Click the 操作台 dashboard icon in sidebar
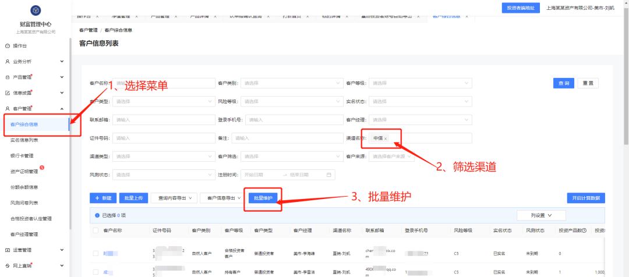The width and height of the screenshot is (629, 277). [x=7, y=45]
